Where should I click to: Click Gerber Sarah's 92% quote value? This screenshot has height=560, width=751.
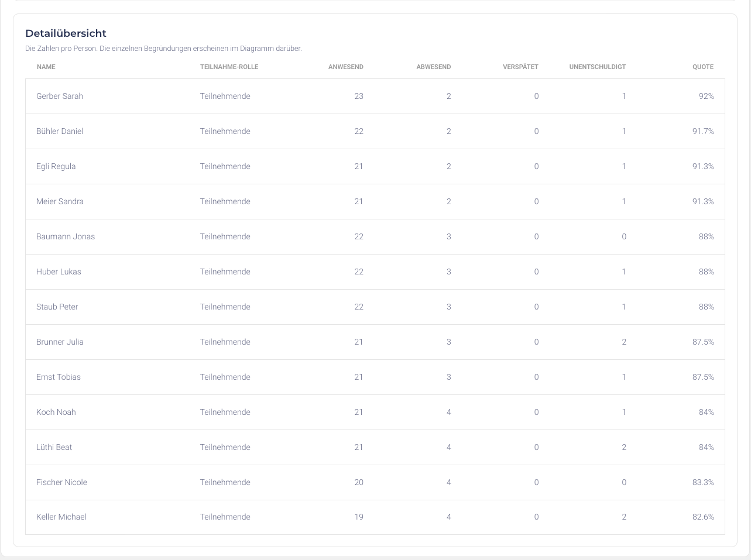(706, 96)
